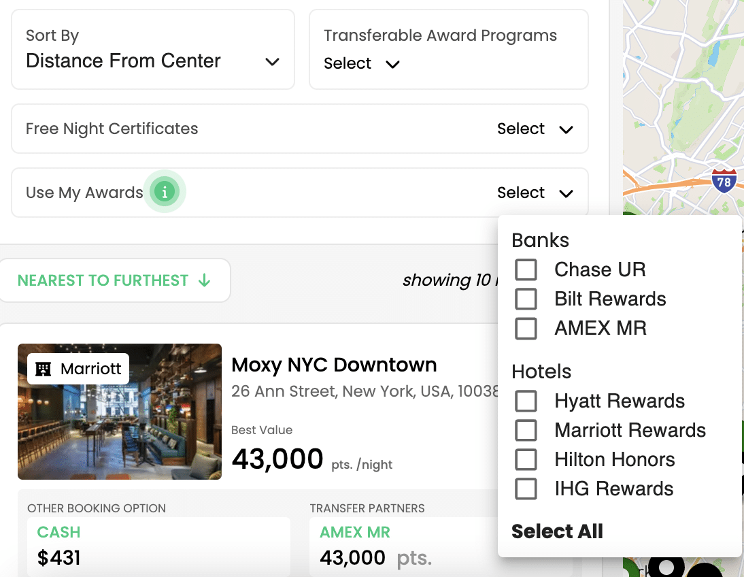Select the Hyatt Rewards checkbox
The image size is (744, 577).
click(x=526, y=401)
